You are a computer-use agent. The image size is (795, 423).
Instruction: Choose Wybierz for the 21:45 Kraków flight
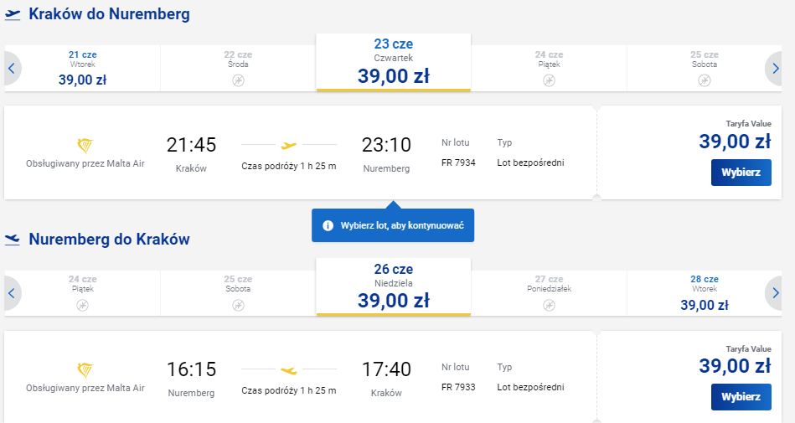[741, 173]
